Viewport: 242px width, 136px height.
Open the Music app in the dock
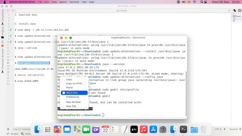pyautogui.click(x=144, y=129)
